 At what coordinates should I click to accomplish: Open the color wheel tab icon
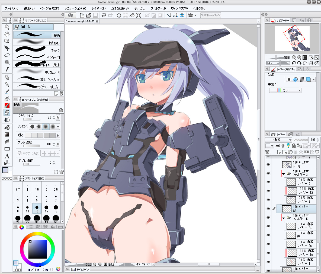click(21, 227)
